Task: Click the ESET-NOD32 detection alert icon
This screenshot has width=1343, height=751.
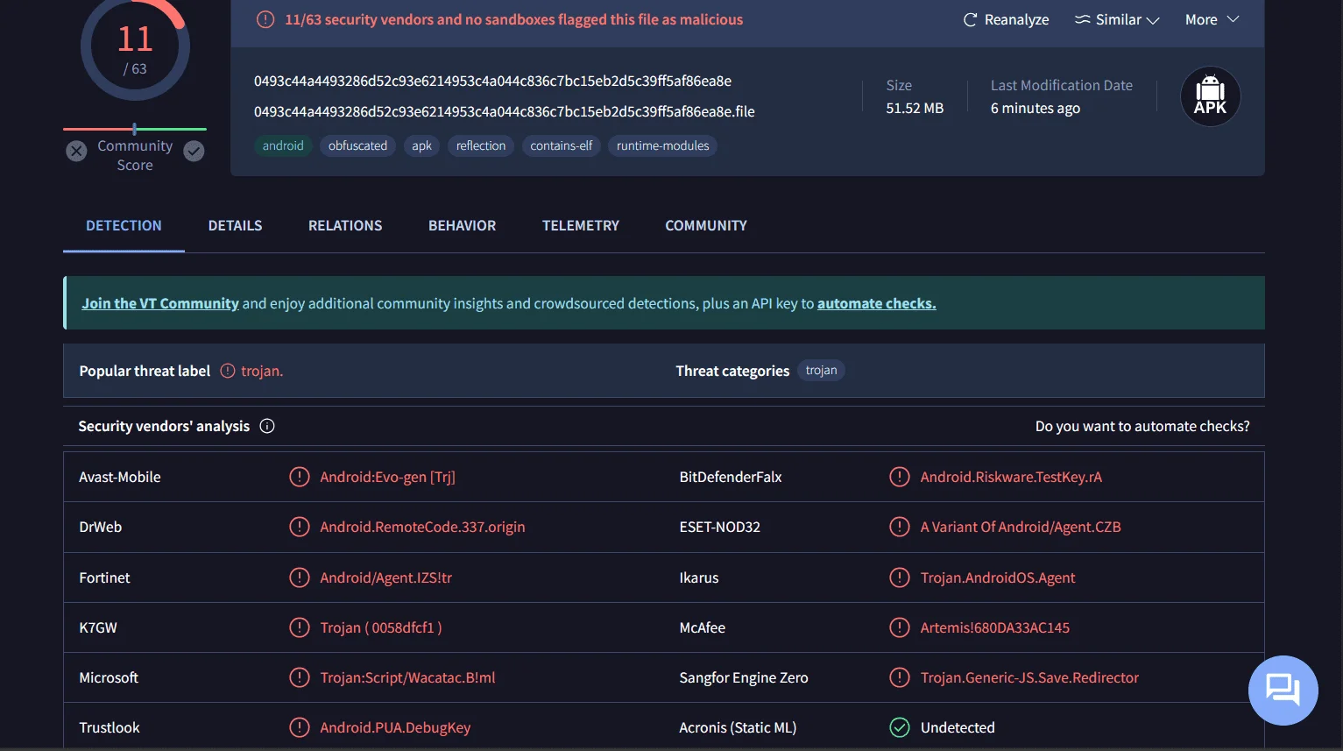Action: pyautogui.click(x=900, y=527)
